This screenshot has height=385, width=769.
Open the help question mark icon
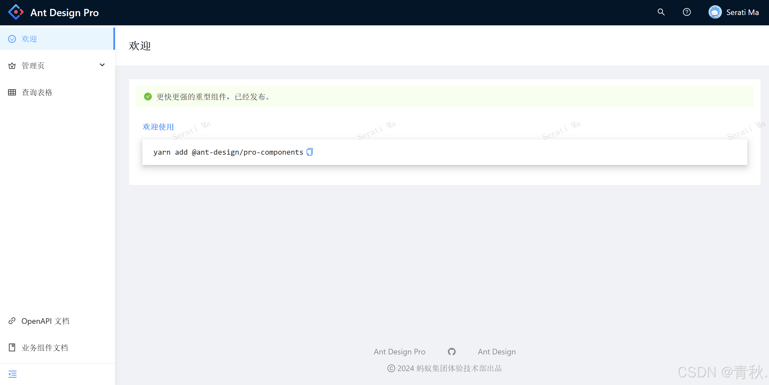click(x=687, y=12)
